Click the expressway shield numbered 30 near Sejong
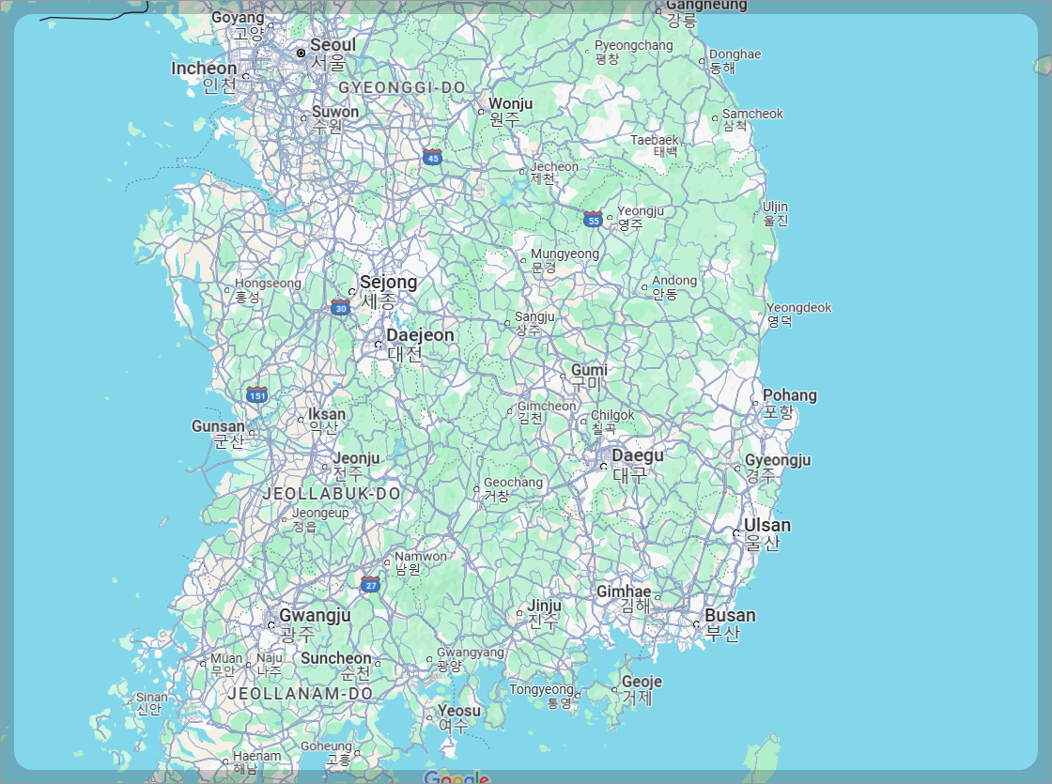 click(339, 308)
